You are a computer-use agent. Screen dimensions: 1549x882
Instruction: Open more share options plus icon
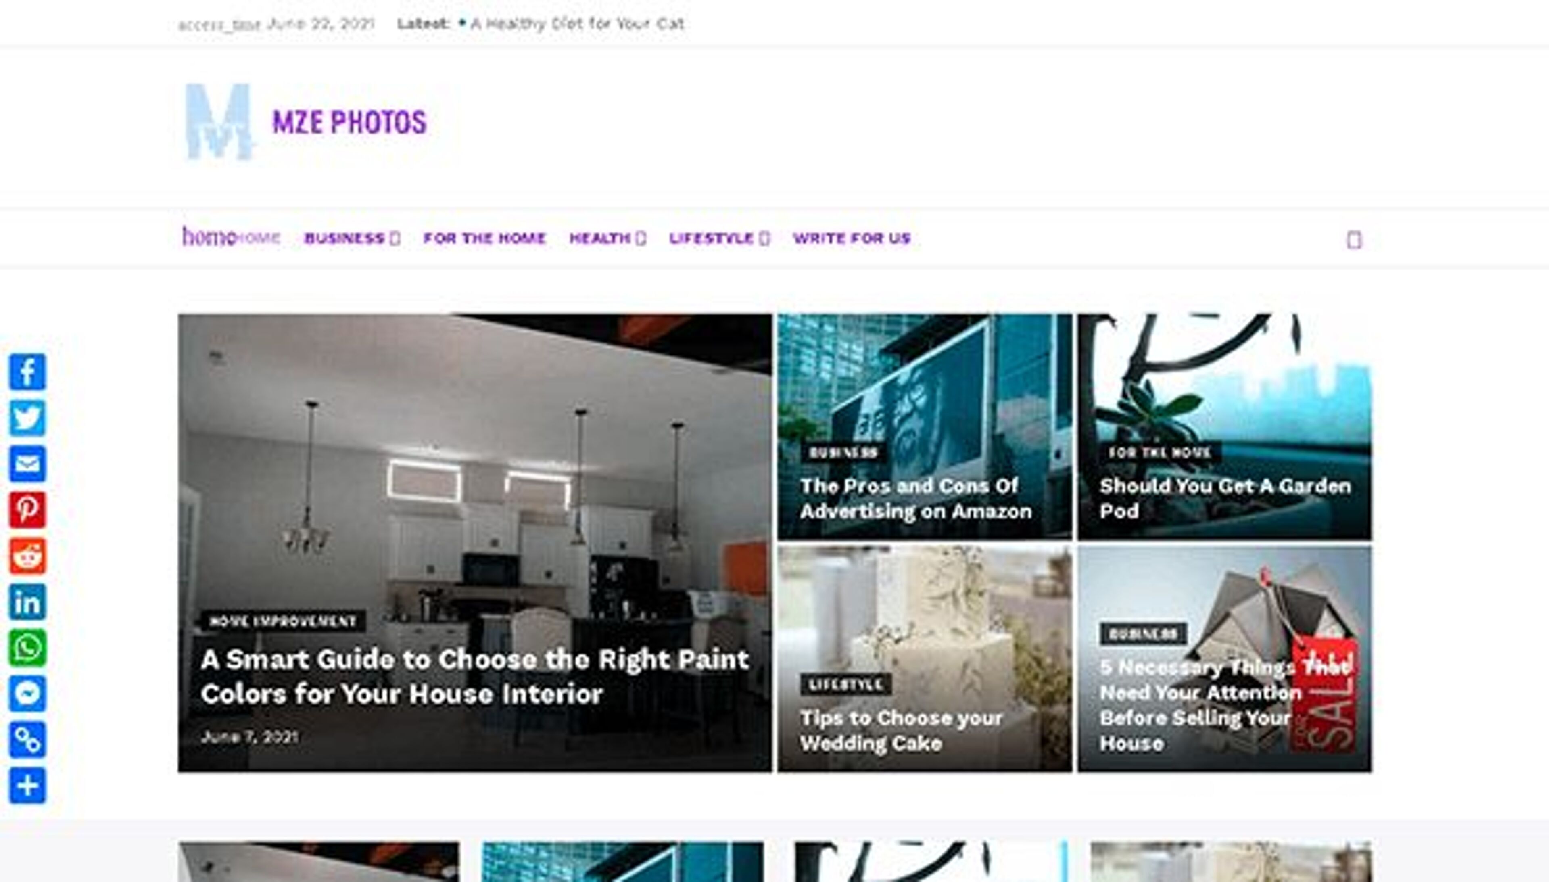27,786
